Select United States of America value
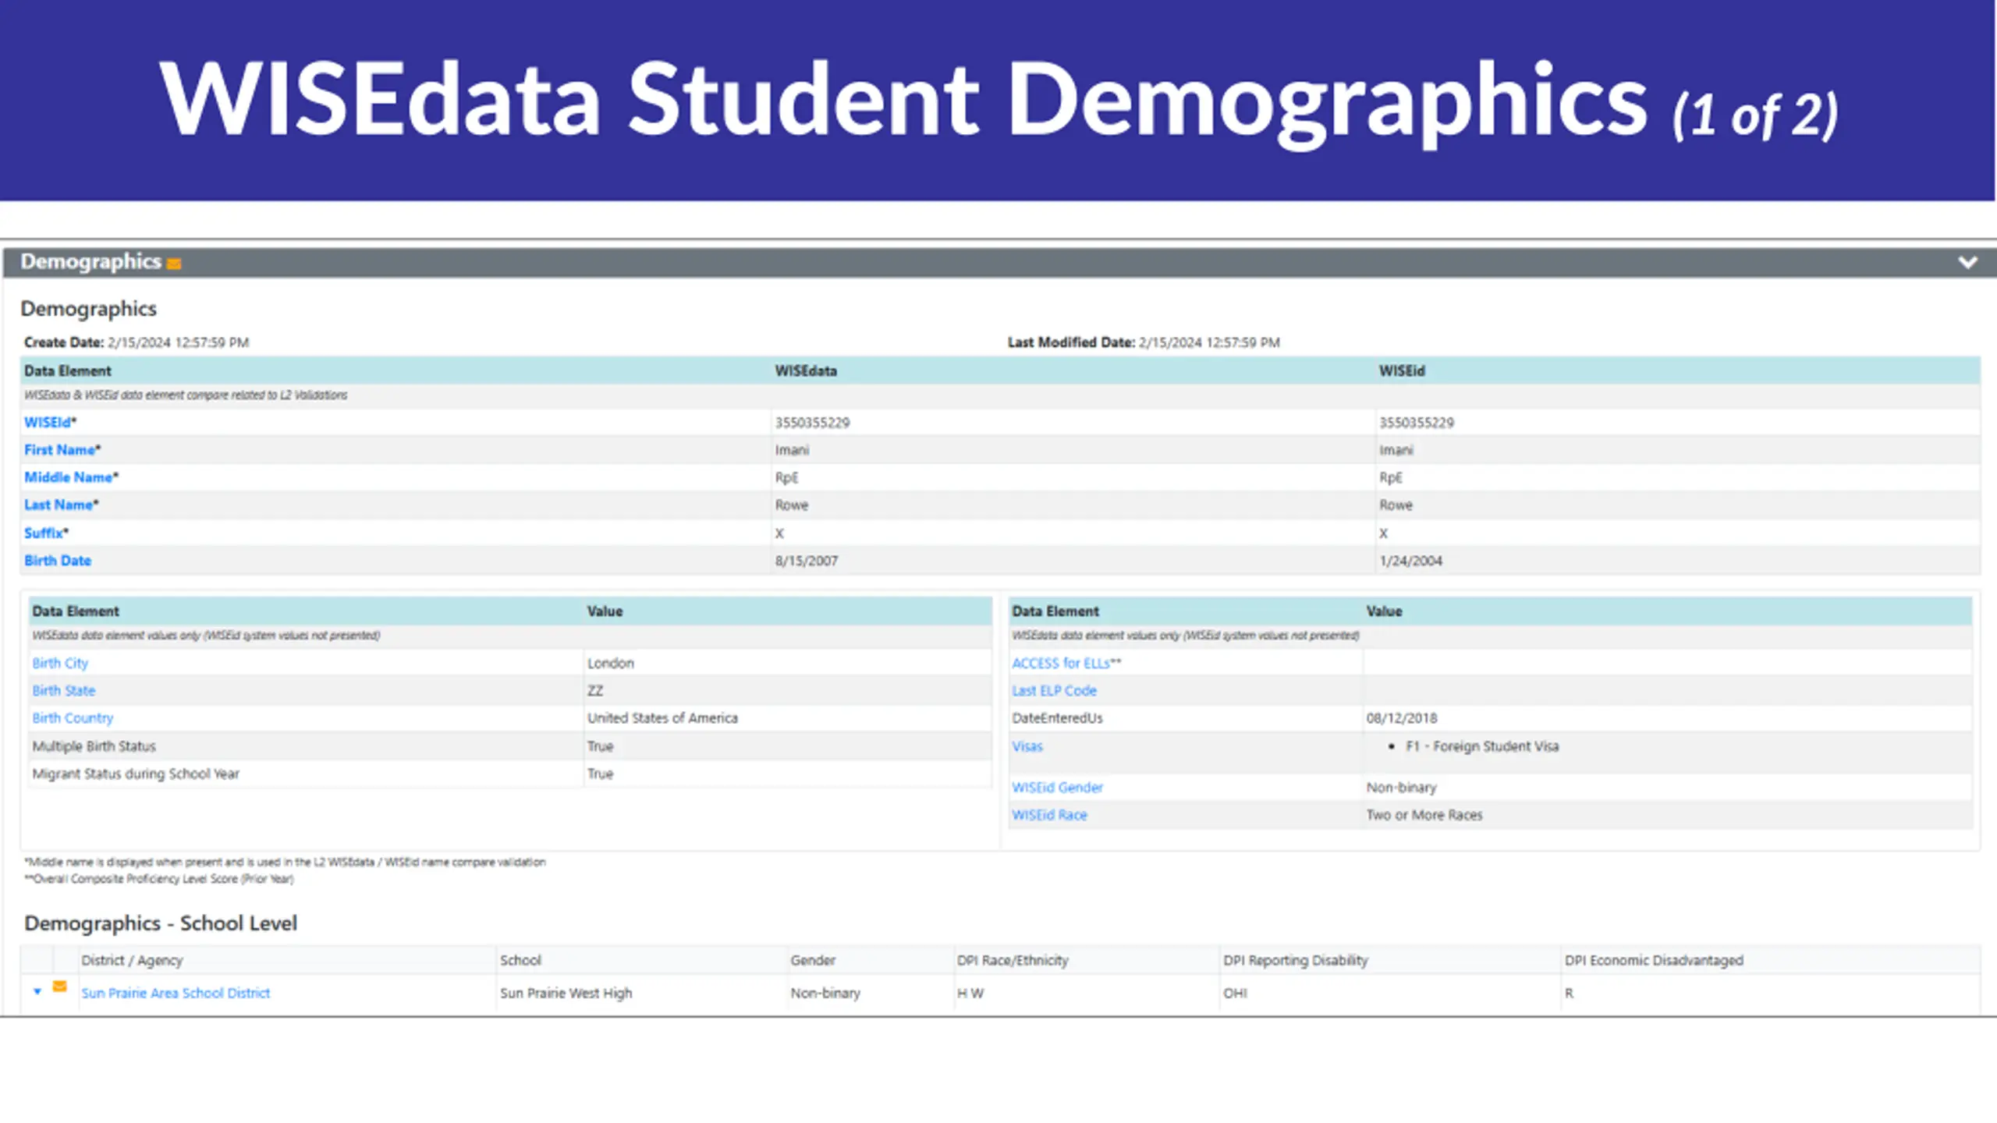 point(662,717)
